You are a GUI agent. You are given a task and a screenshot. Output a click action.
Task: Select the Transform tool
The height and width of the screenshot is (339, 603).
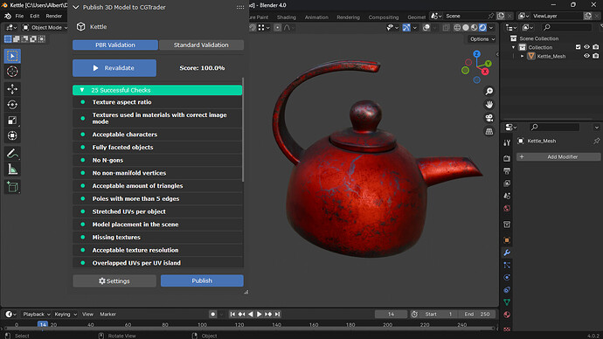[x=12, y=135]
